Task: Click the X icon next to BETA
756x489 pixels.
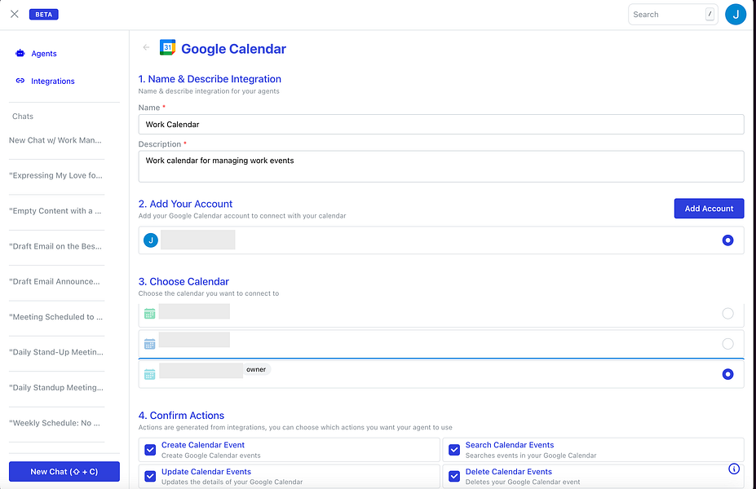Action: (15, 14)
